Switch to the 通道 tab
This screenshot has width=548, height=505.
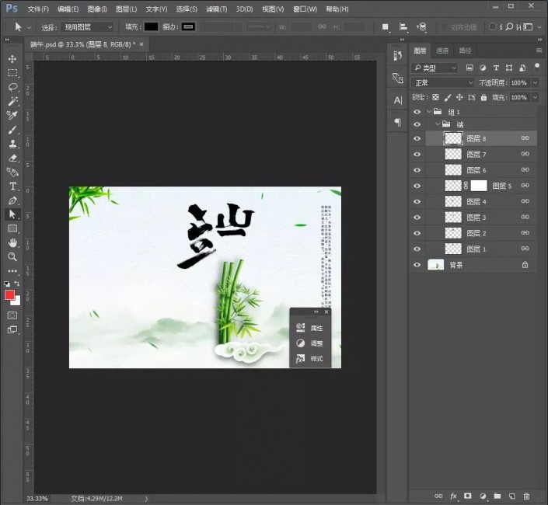tap(442, 50)
